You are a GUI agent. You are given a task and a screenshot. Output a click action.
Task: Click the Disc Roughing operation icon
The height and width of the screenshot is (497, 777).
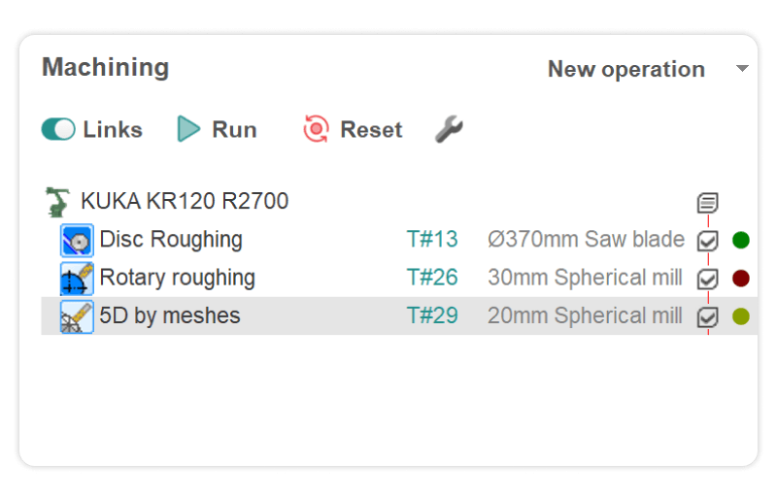tap(77, 240)
